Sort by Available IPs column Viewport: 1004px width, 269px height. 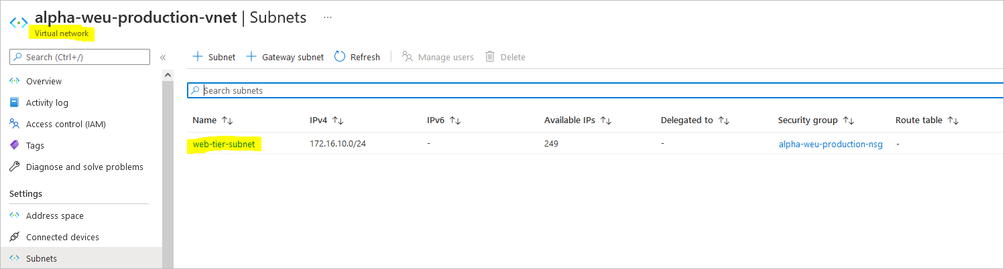578,120
